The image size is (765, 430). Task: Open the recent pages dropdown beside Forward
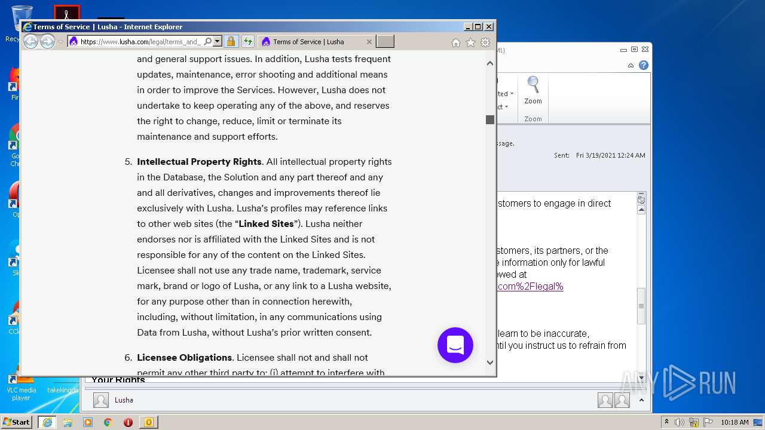coord(60,42)
